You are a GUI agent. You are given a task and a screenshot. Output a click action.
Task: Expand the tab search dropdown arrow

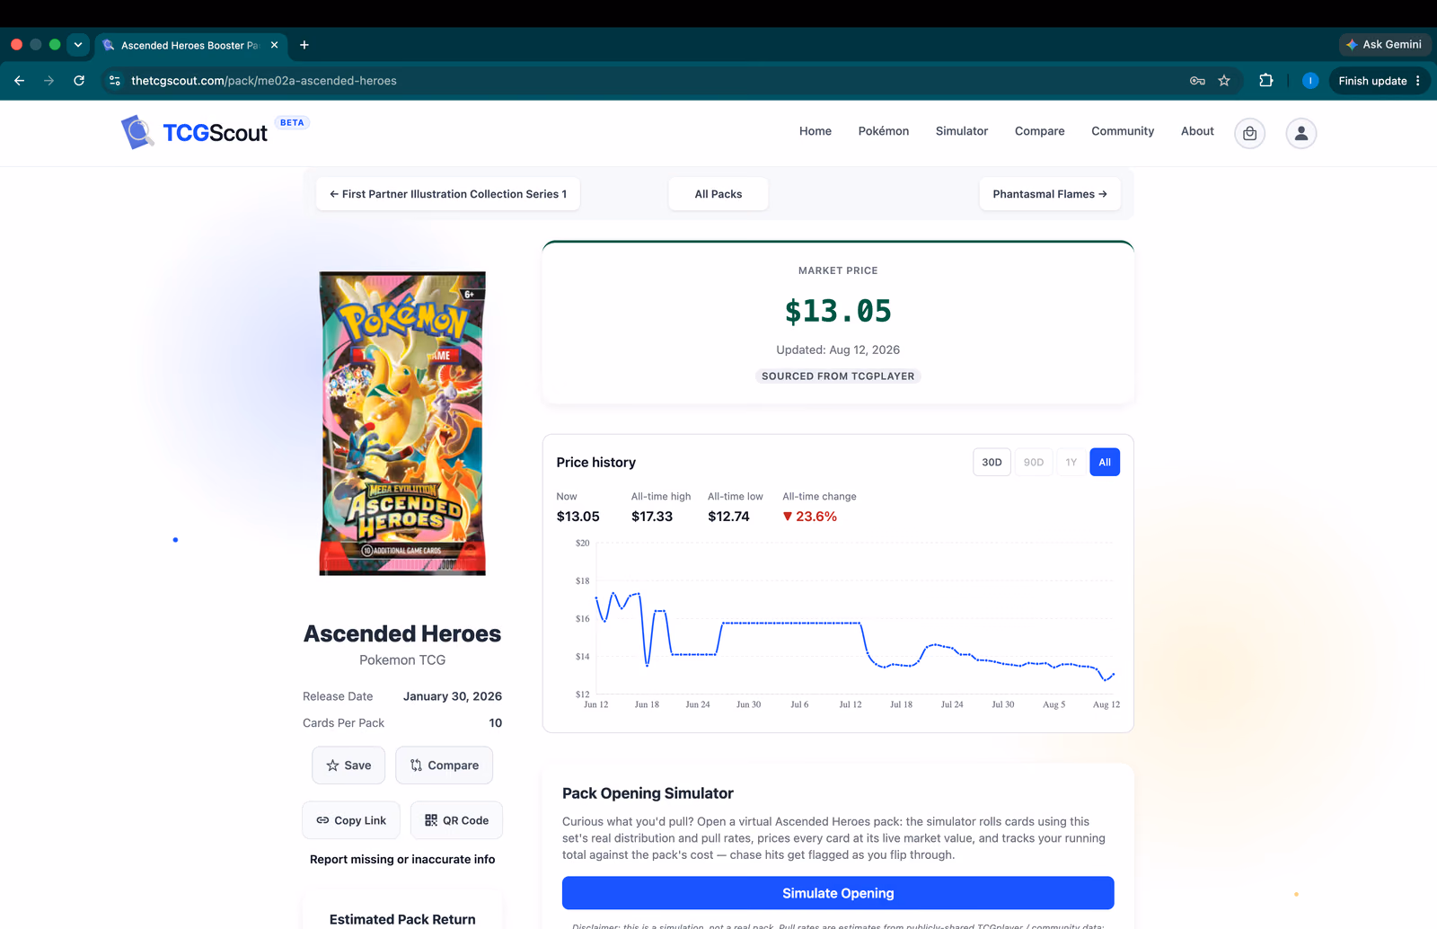(x=78, y=45)
